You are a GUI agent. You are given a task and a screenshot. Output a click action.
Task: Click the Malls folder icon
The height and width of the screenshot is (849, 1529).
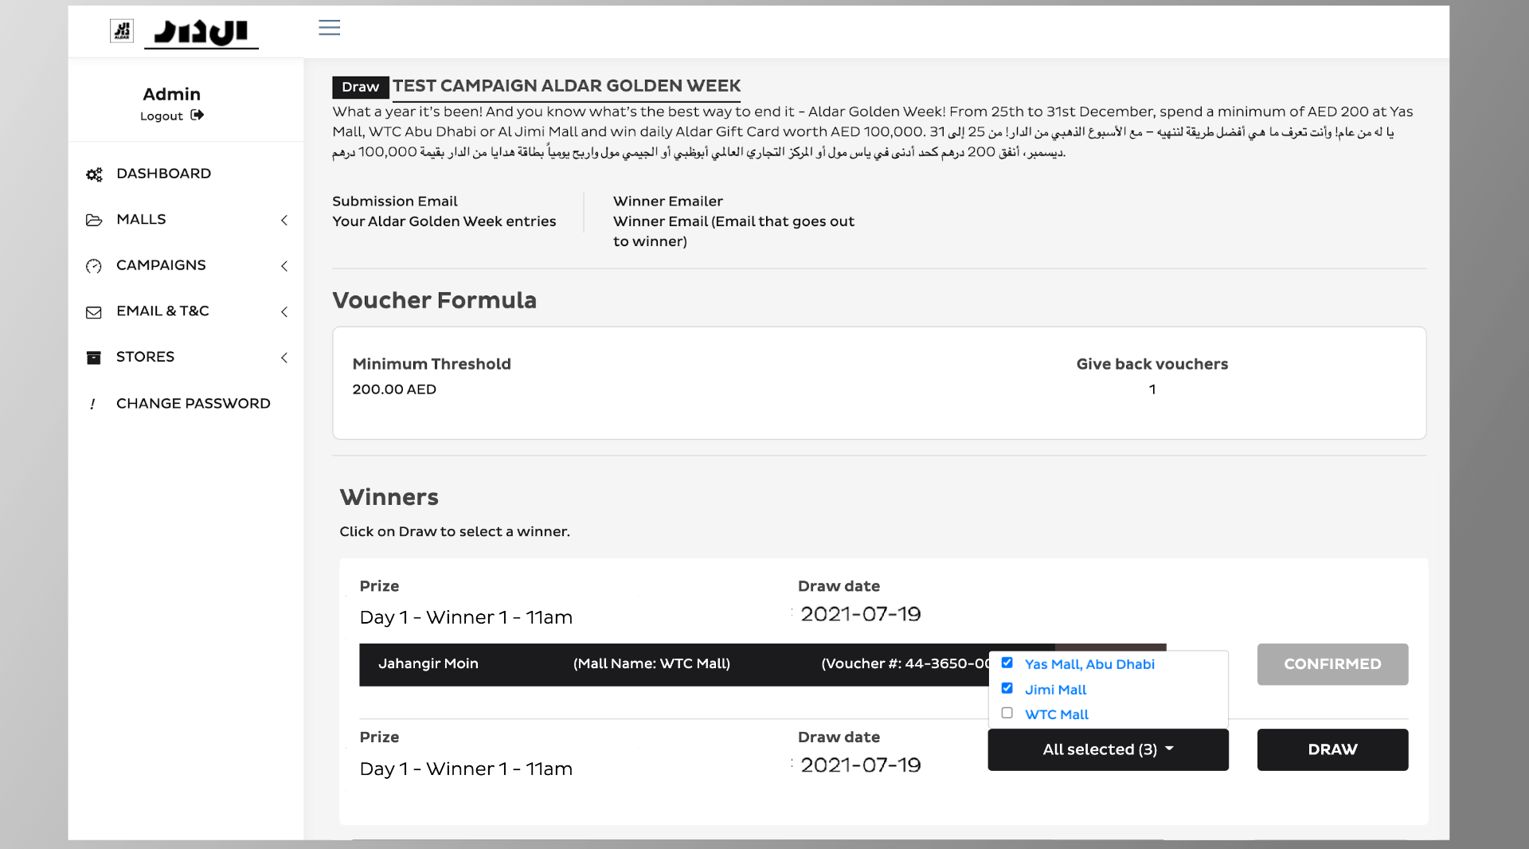click(x=94, y=220)
